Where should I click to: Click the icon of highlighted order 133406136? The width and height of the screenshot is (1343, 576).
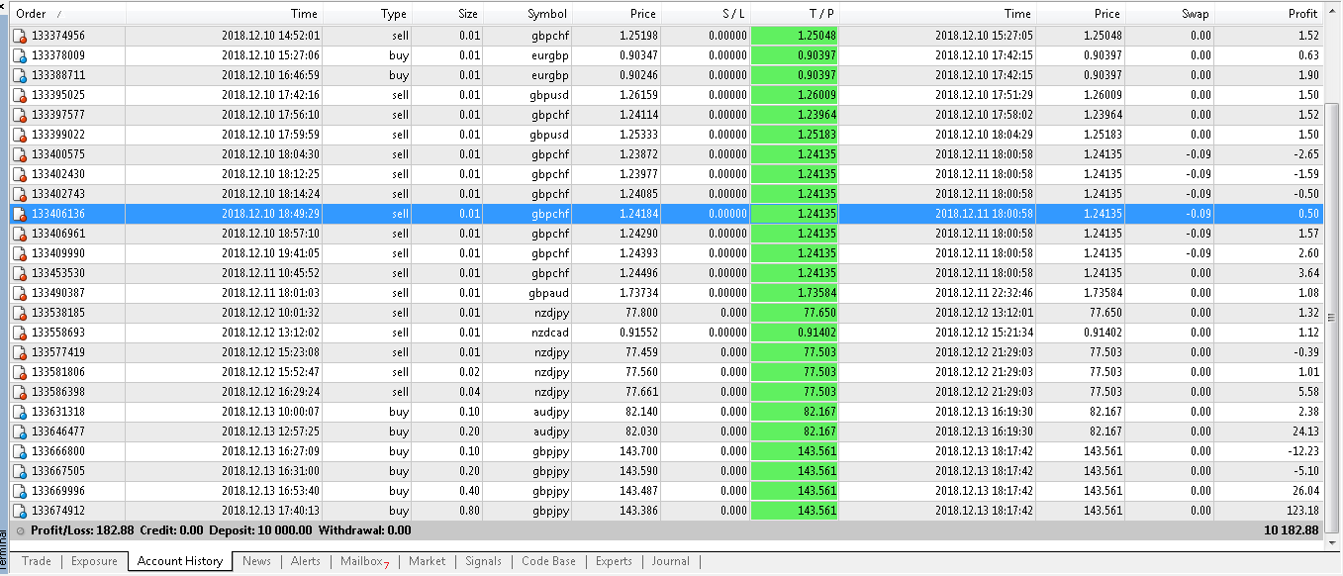point(20,214)
